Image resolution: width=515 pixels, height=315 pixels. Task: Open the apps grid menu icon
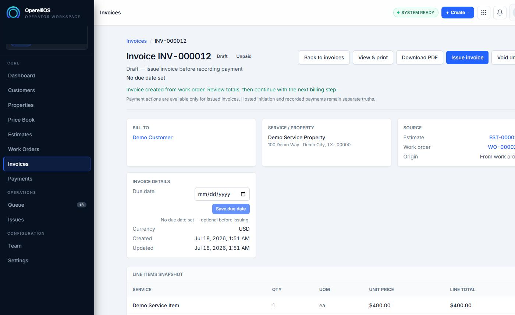(484, 13)
